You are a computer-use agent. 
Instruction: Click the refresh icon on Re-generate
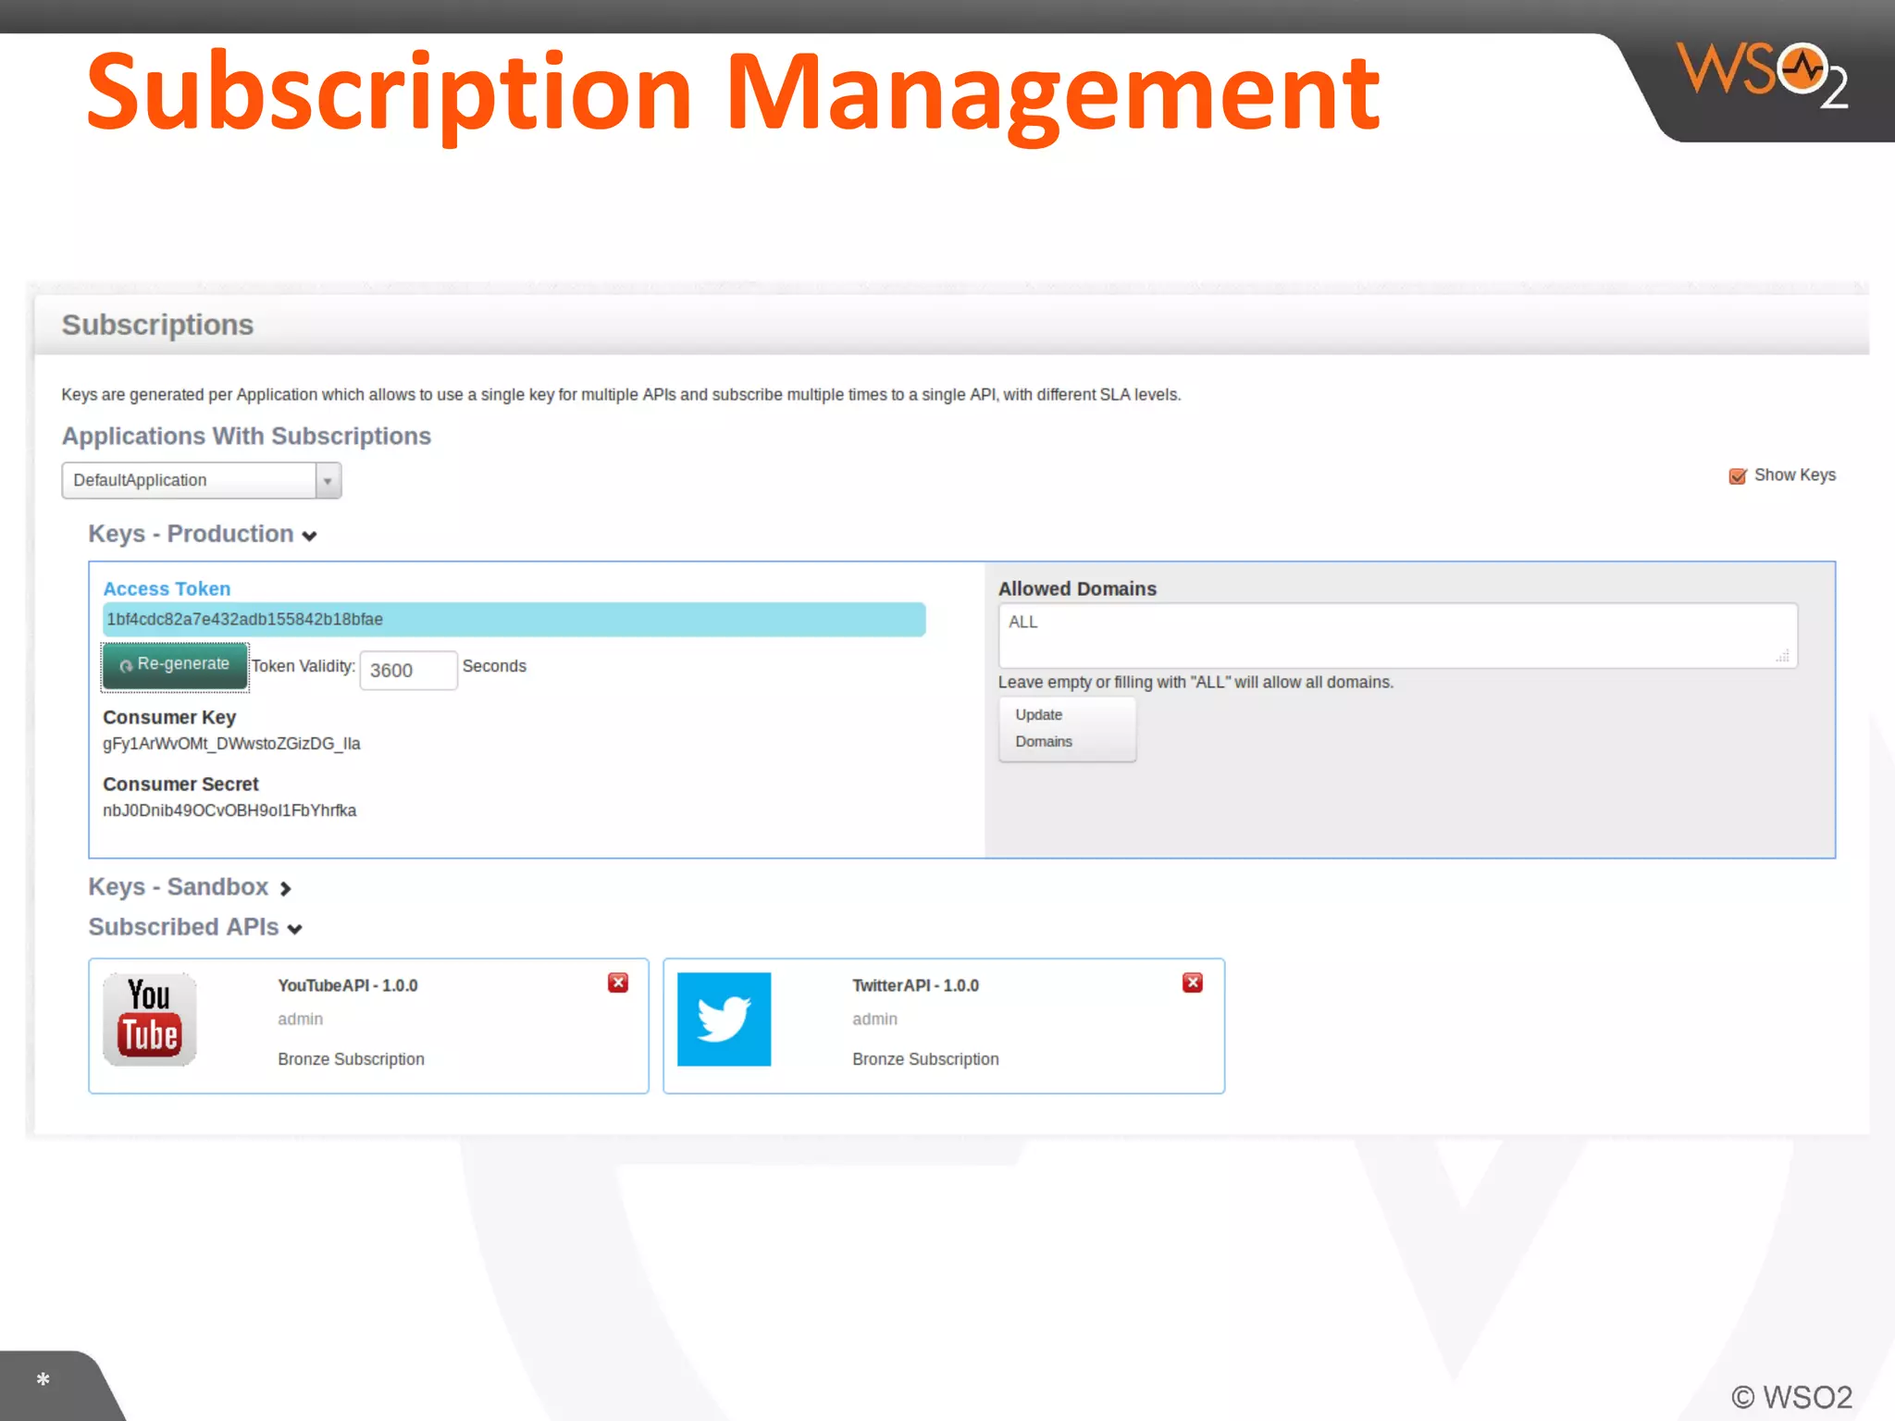click(x=126, y=666)
